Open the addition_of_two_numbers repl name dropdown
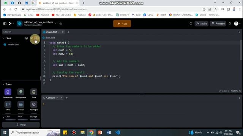 (55, 23)
